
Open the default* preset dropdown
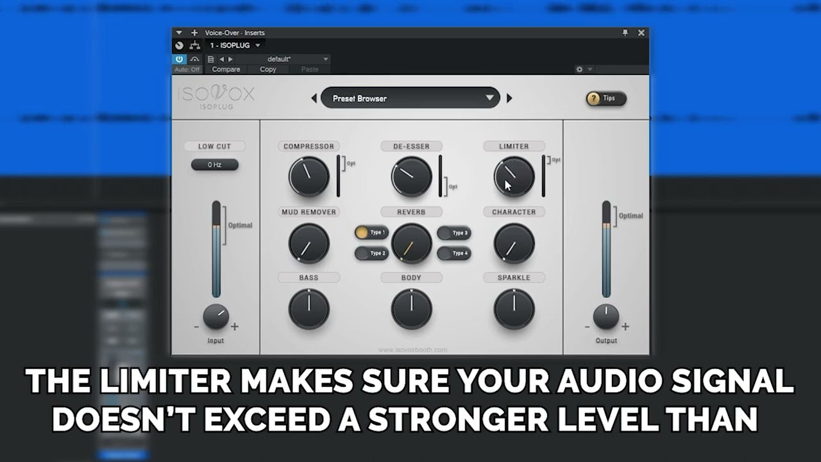click(284, 59)
